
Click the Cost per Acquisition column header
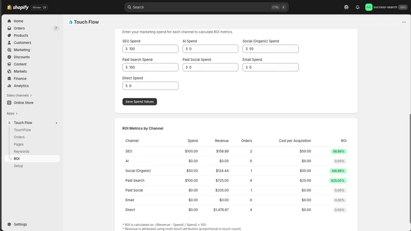[x=295, y=141]
